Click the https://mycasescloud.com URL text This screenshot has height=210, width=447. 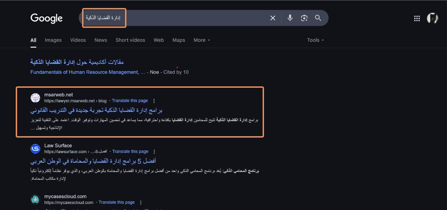pos(69,202)
